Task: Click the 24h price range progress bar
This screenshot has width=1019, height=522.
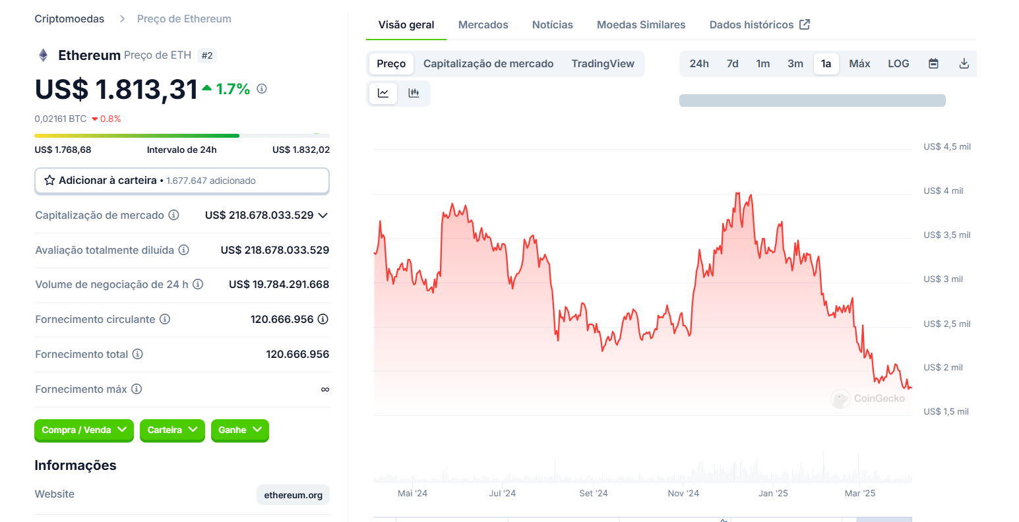Action: pos(182,136)
